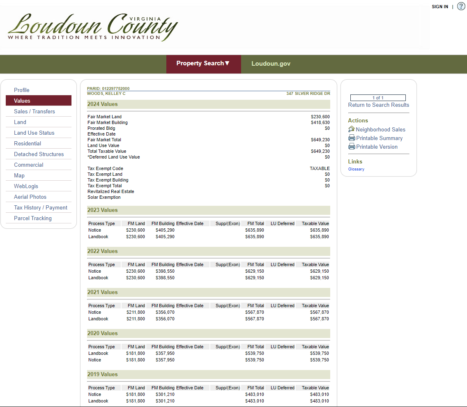The height and width of the screenshot is (407, 467).
Task: Click the Printable Summary printer icon
Action: [x=352, y=138]
